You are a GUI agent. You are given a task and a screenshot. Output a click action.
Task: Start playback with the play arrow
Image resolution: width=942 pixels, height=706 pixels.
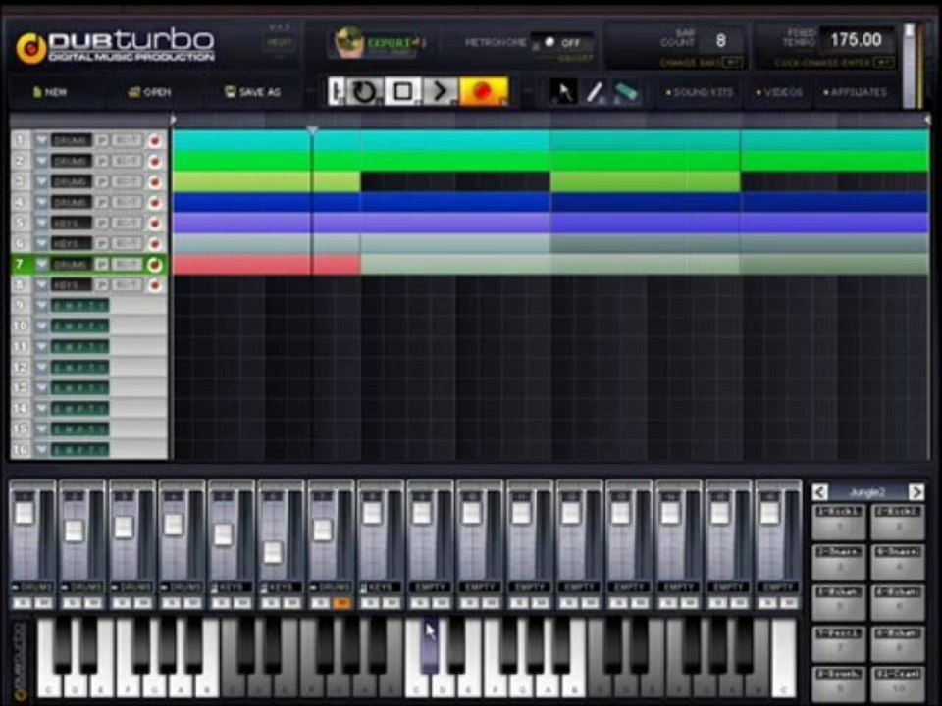tap(440, 92)
